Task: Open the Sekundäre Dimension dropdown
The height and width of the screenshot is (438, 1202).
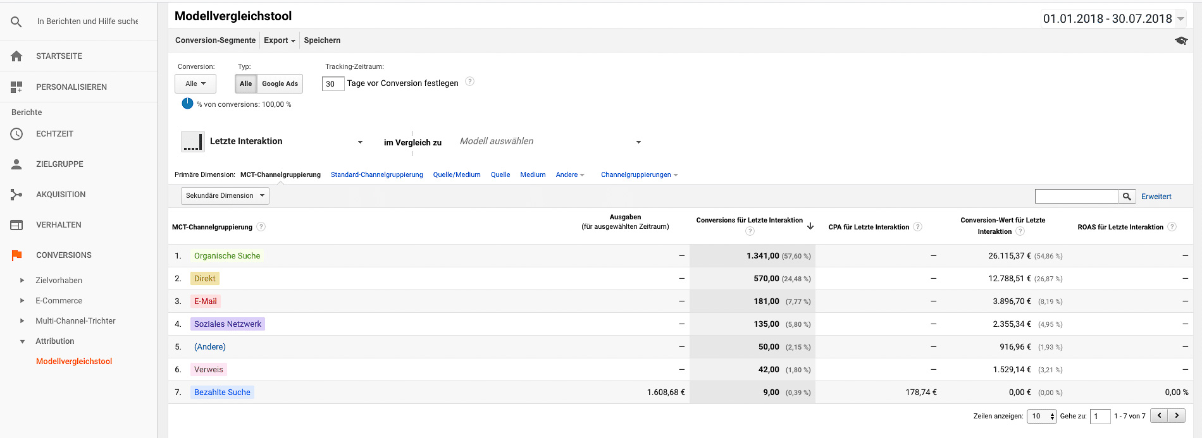Action: tap(225, 196)
